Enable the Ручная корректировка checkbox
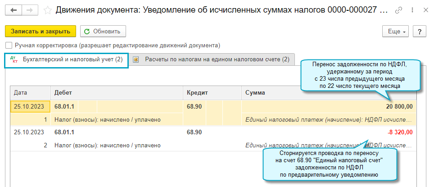The width and height of the screenshot is (434, 187). (9, 46)
